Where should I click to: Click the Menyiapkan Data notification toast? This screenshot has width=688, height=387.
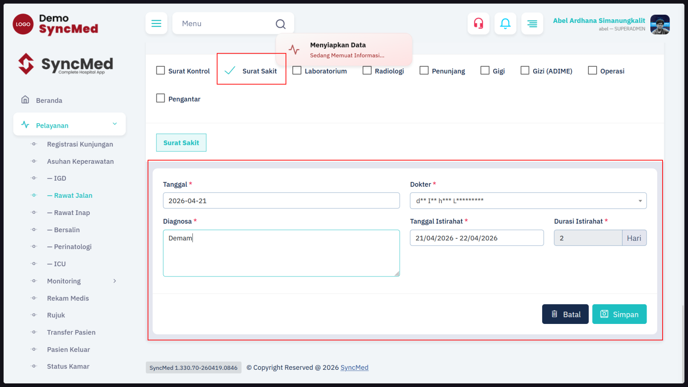pyautogui.click(x=344, y=50)
